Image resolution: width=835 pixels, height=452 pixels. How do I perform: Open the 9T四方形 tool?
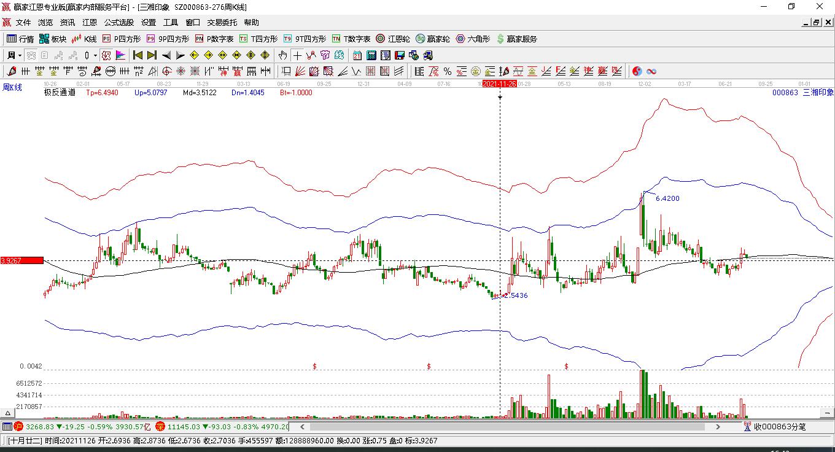click(305, 39)
